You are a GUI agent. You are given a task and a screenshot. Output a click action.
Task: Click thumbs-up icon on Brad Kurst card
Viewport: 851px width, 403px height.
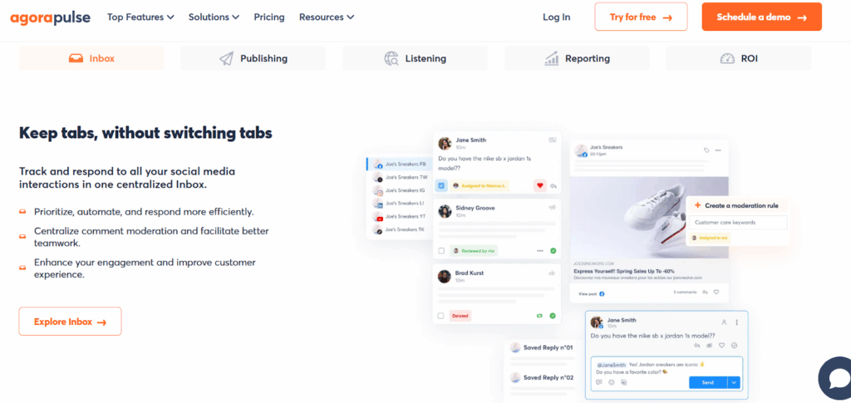pyautogui.click(x=553, y=273)
